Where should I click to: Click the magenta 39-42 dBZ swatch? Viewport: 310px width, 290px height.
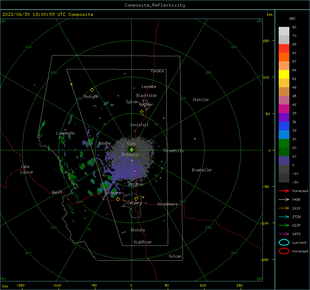284,109
